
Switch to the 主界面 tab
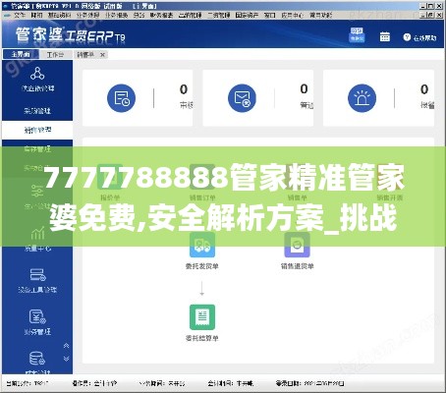click(x=21, y=54)
